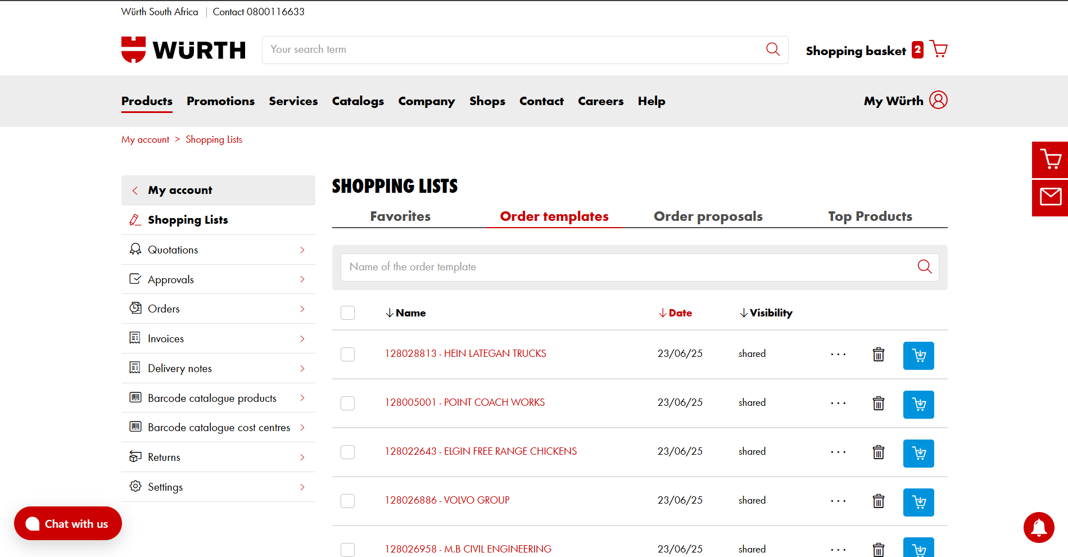Open more options for ELGIN FREE RANGE CHICKENS

[x=838, y=452]
